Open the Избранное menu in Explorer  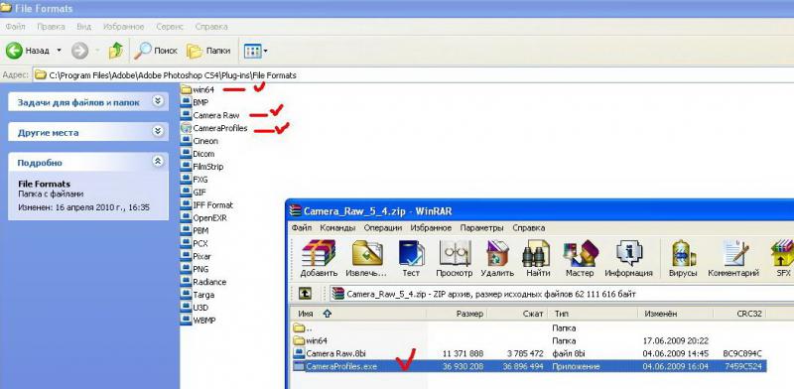click(x=123, y=27)
